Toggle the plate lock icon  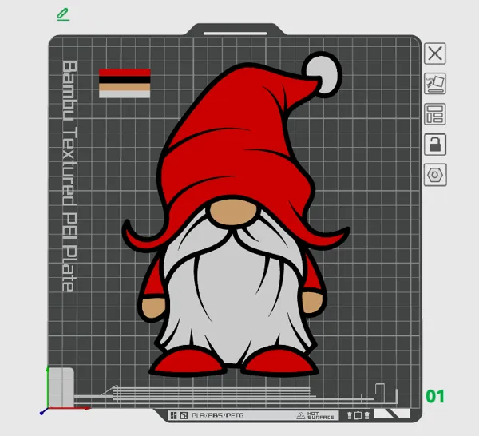click(x=435, y=145)
